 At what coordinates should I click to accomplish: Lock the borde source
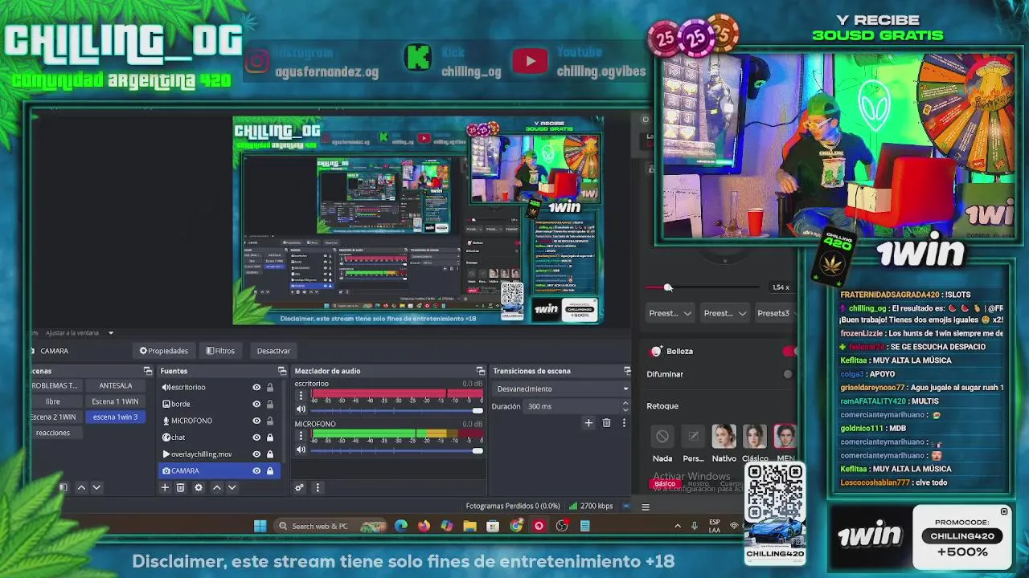point(270,404)
